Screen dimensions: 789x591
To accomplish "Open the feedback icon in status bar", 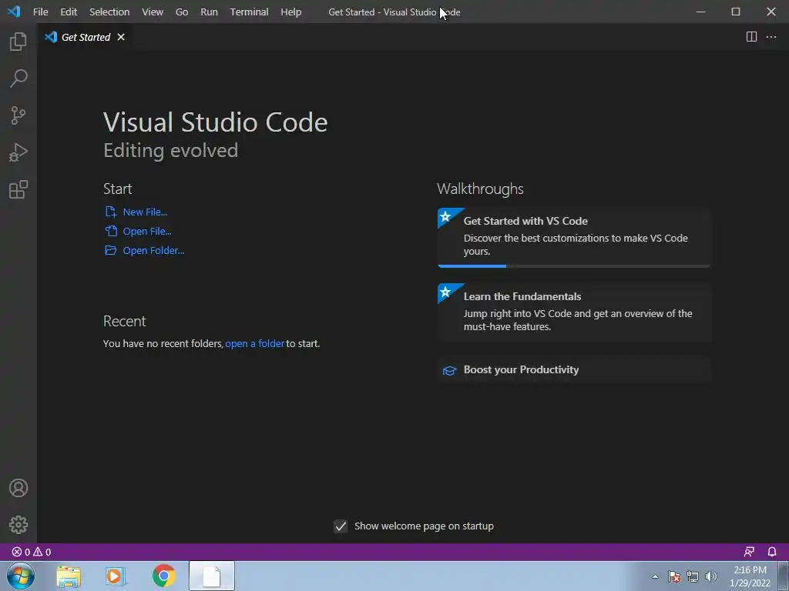I will (749, 552).
